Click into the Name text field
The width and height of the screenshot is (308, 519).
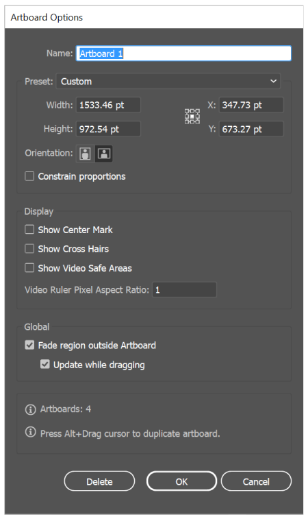(183, 53)
